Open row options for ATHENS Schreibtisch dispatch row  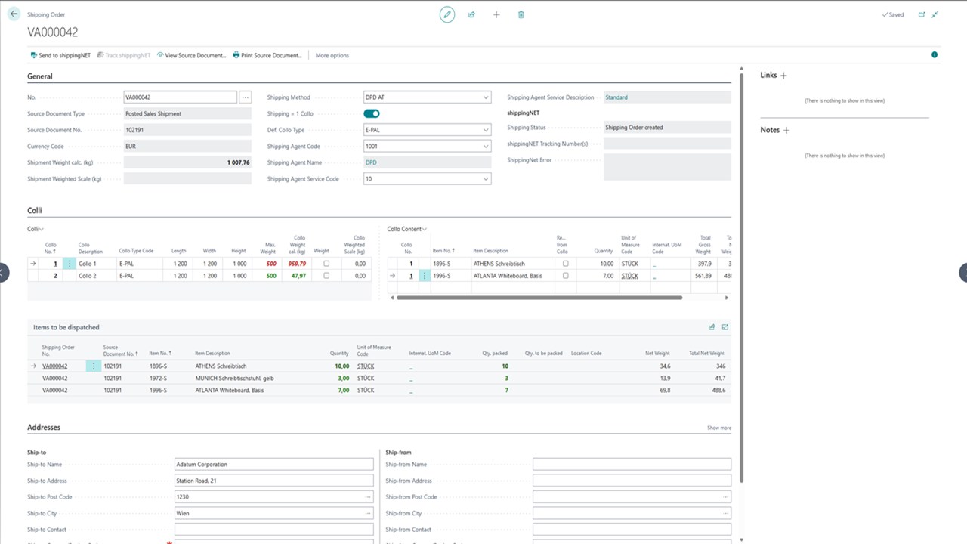(94, 366)
